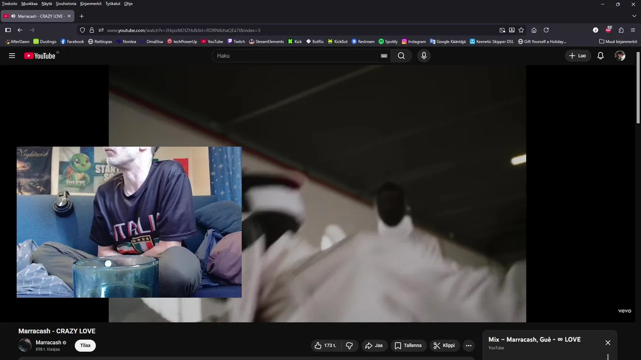641x360 pixels.
Task: Open the Duolingo bookmark
Action: (45, 41)
